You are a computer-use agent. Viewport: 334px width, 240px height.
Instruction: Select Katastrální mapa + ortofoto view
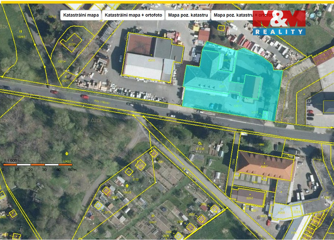click(134, 15)
